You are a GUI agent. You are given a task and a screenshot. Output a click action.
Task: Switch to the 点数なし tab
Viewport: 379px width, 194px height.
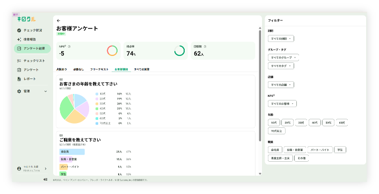click(78, 69)
